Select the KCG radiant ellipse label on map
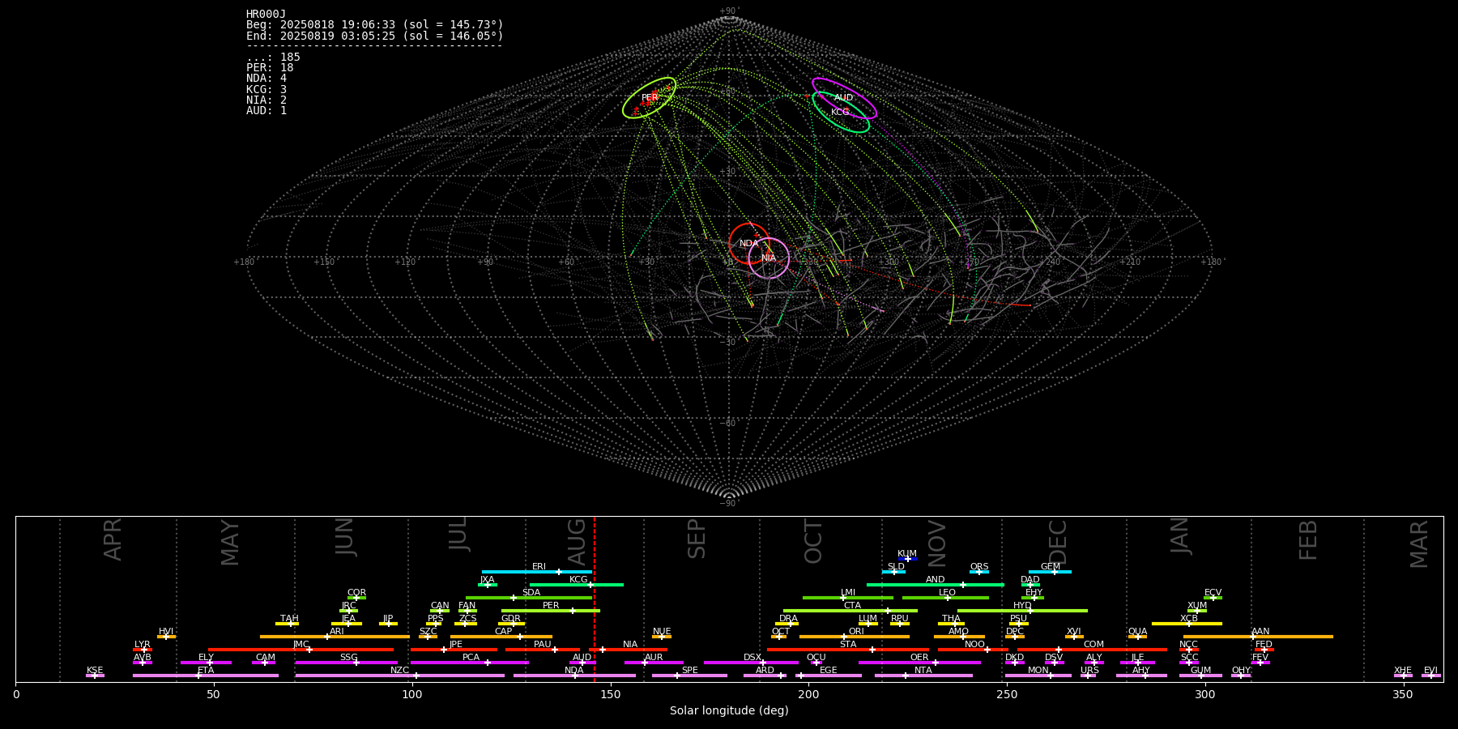 (x=840, y=113)
